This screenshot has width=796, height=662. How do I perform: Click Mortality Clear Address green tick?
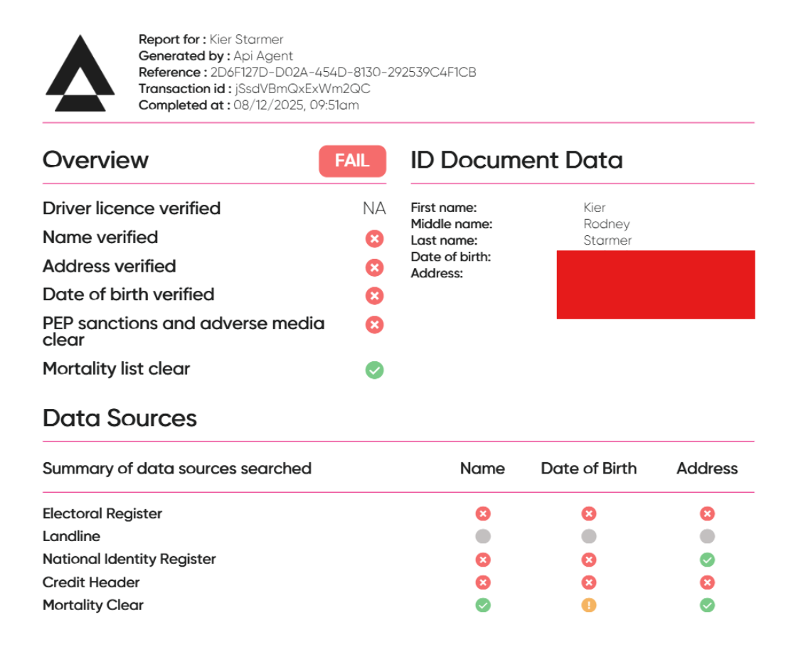tap(707, 605)
